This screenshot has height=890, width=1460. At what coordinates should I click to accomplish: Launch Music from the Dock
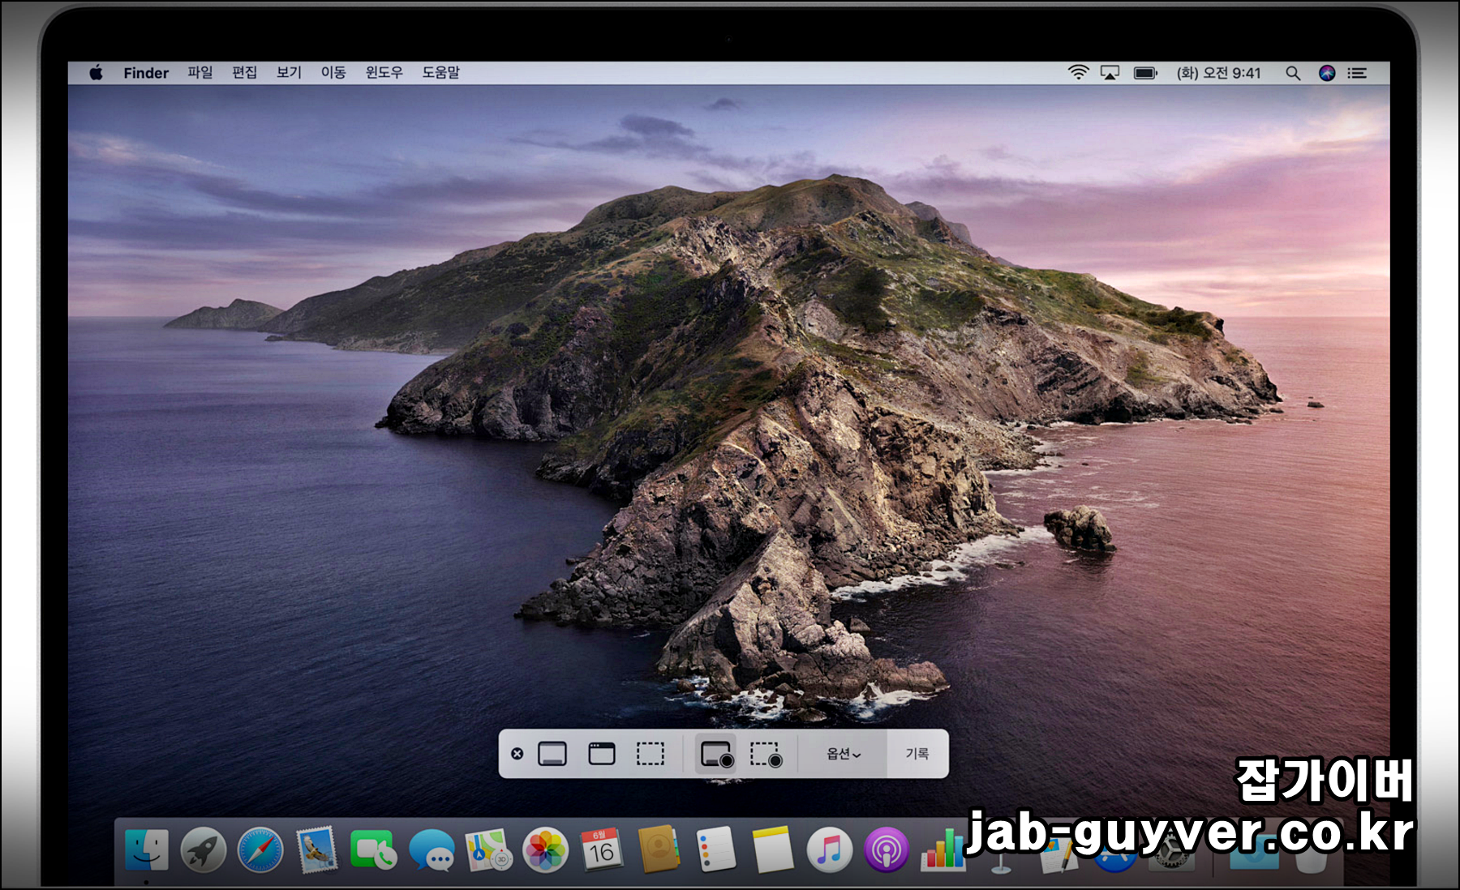pos(830,849)
